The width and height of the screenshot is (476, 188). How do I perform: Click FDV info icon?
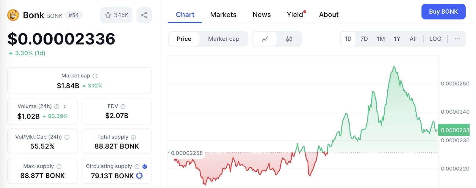tap(123, 106)
